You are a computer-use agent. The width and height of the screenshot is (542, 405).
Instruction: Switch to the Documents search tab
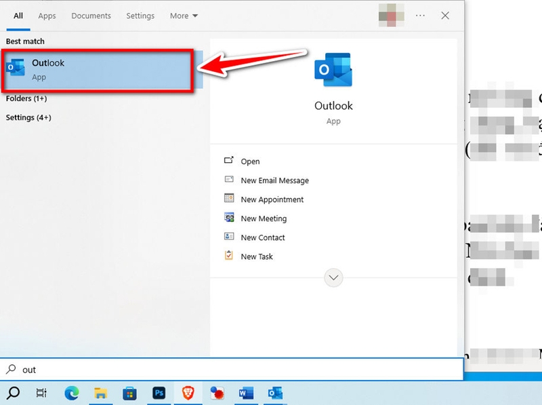coord(91,16)
